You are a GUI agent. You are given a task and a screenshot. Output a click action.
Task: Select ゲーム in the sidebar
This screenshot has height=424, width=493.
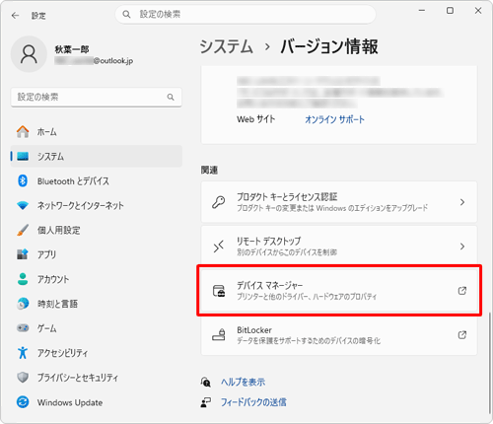tap(96, 328)
